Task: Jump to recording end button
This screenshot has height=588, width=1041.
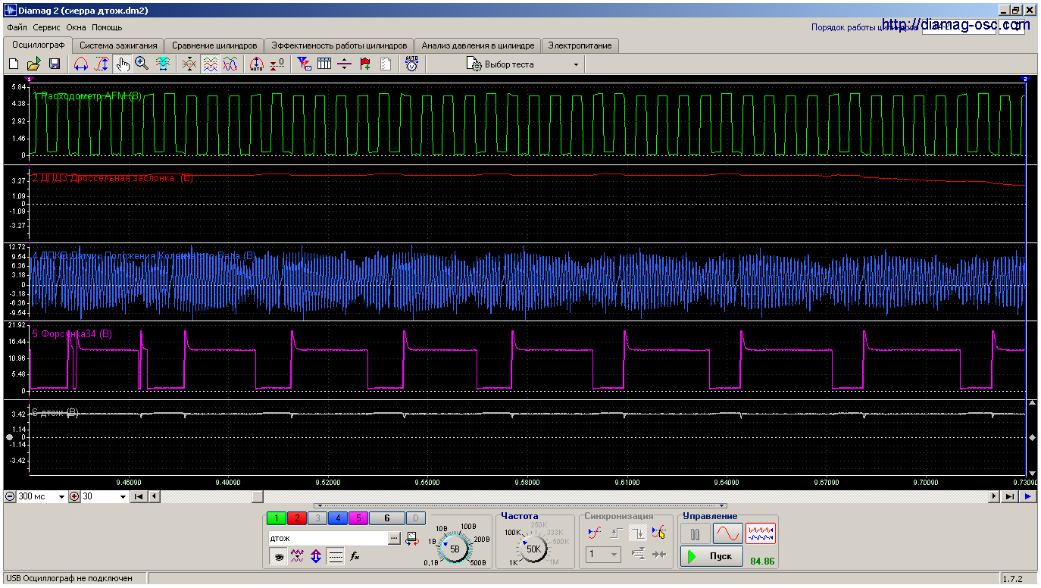Action: click(1009, 496)
